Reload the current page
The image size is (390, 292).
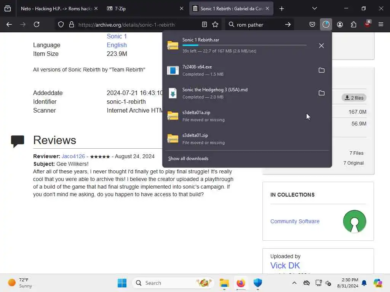coord(37,25)
